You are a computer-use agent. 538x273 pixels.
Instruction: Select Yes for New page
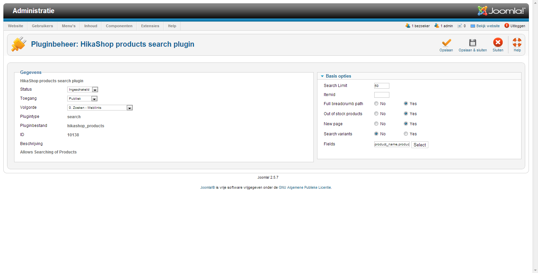pos(406,124)
